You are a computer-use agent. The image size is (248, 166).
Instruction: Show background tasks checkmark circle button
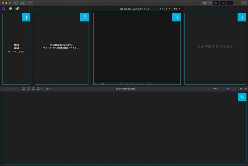(30, 3)
